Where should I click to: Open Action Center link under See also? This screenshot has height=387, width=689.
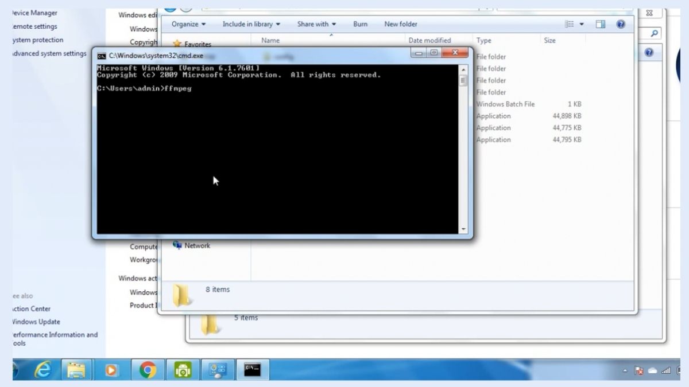32,308
